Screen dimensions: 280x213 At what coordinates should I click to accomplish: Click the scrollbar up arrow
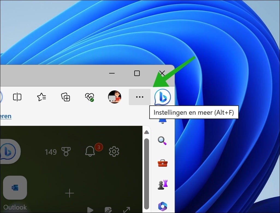click(x=147, y=132)
